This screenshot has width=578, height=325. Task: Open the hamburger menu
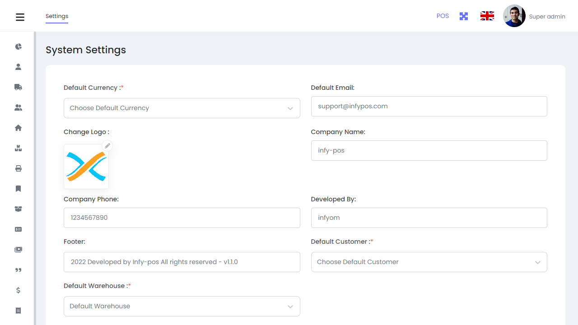point(20,17)
